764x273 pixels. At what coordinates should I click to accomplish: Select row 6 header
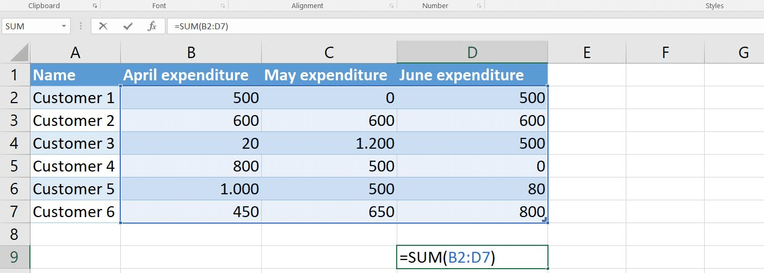(x=15, y=189)
